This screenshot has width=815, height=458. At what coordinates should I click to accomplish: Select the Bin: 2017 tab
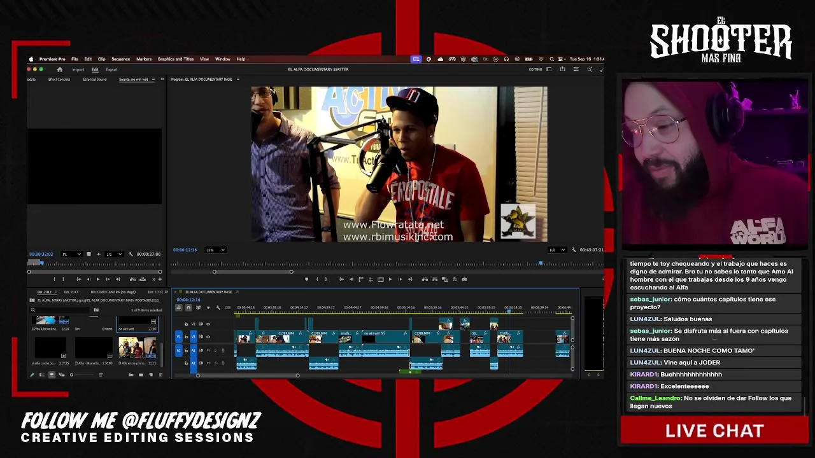coord(71,292)
